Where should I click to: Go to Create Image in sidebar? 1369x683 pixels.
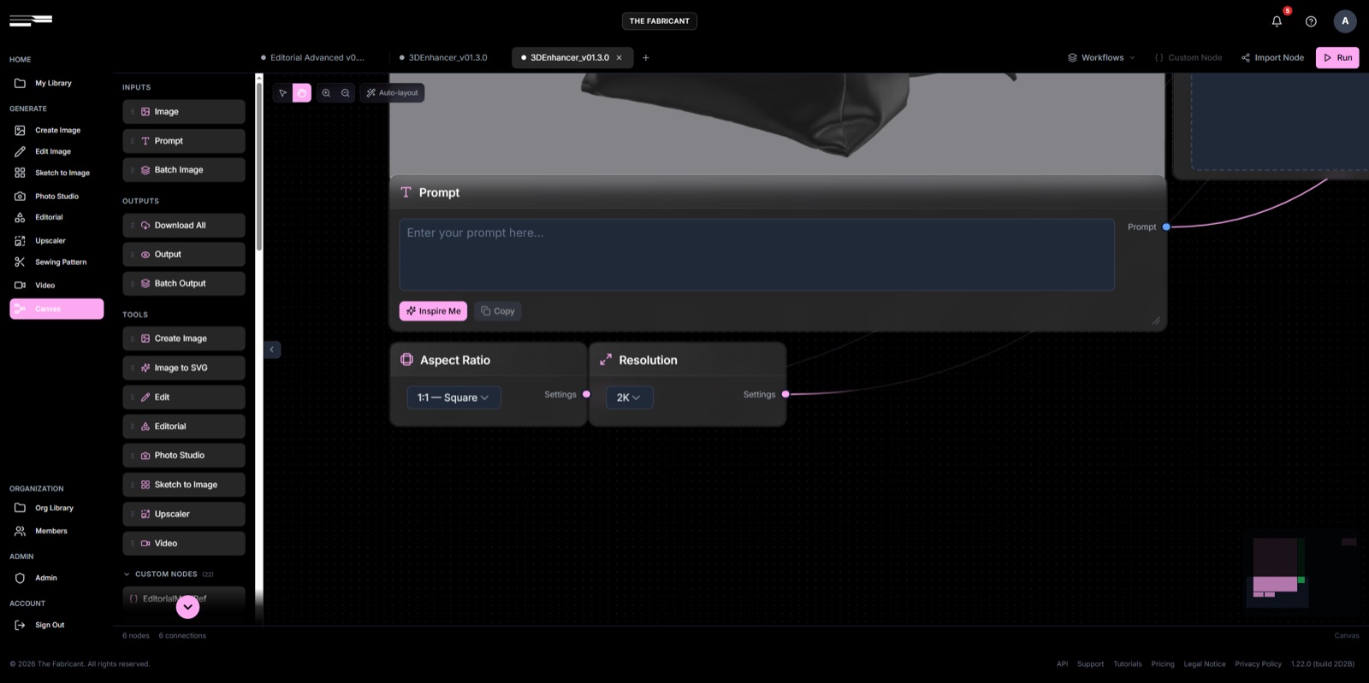coord(57,131)
